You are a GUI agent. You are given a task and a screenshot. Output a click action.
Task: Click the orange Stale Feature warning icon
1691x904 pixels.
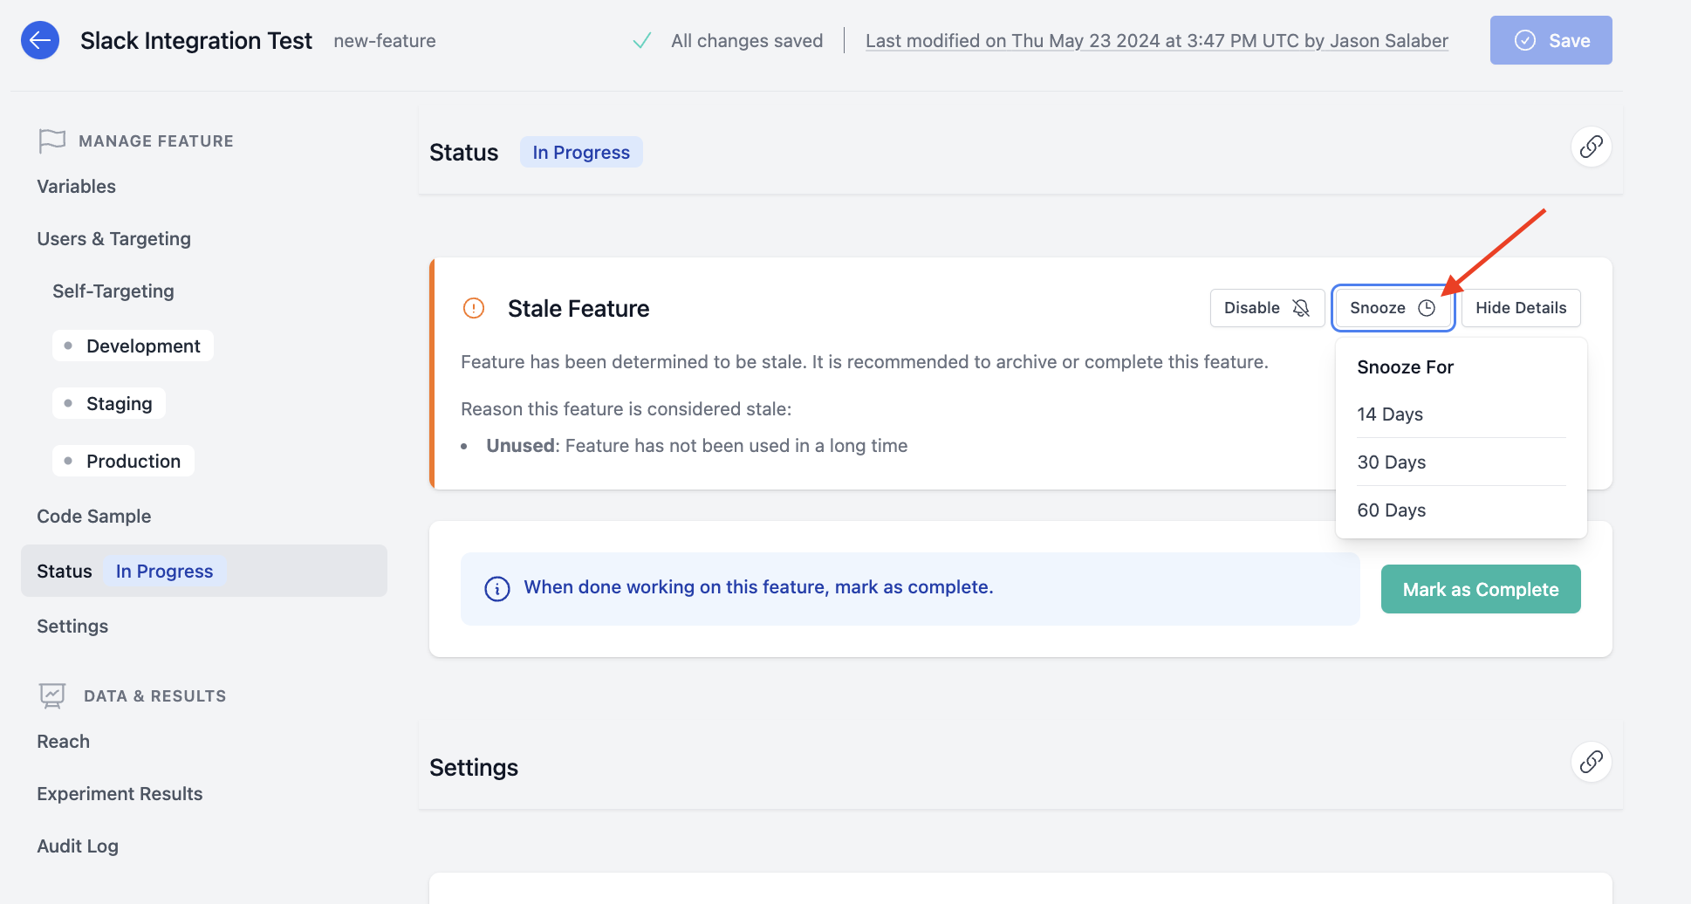point(474,308)
